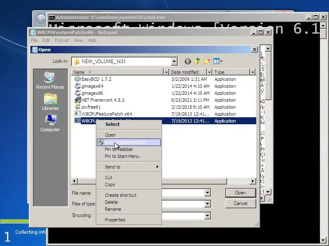
Task: Click the Notepad title bar icon
Action: click(33, 32)
